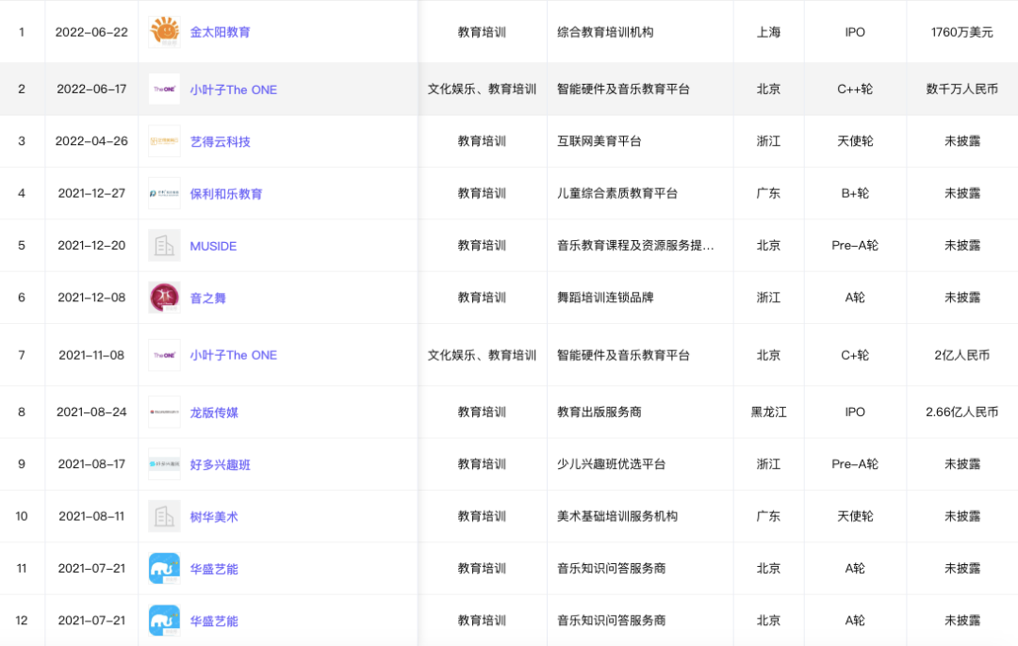This screenshot has width=1018, height=646.
Task: Open the 艺得云科技 company link
Action: pyautogui.click(x=220, y=141)
